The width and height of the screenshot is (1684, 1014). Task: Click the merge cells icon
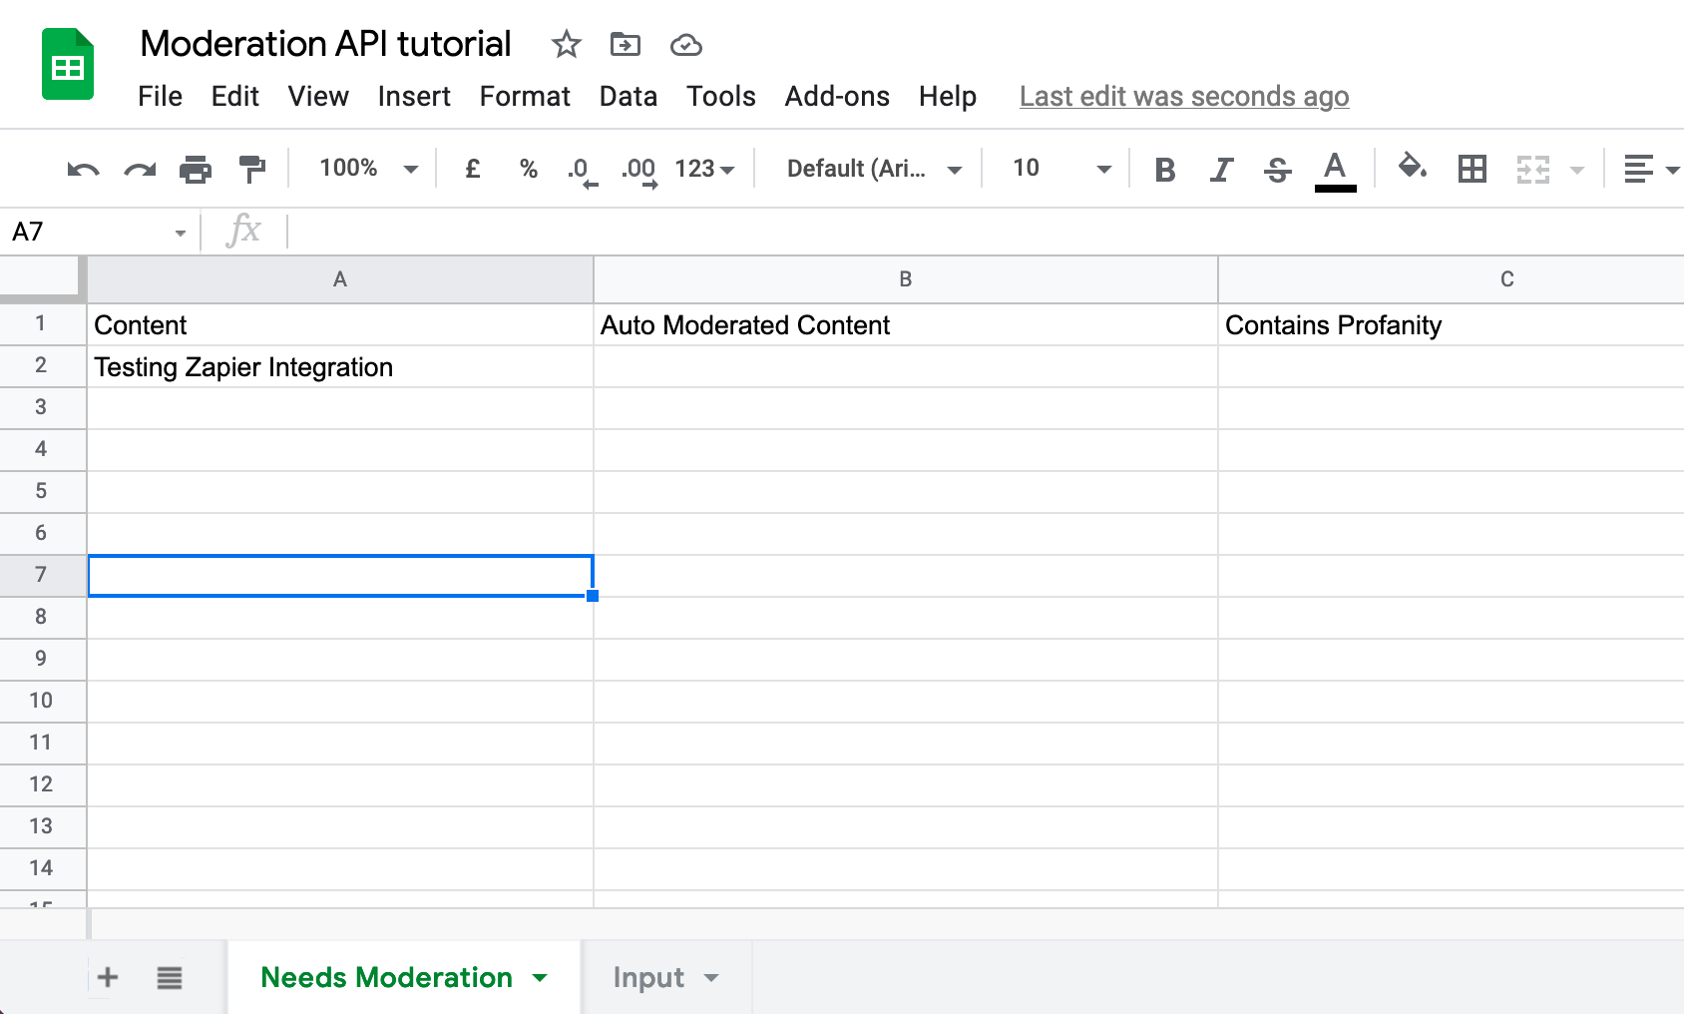(1532, 169)
